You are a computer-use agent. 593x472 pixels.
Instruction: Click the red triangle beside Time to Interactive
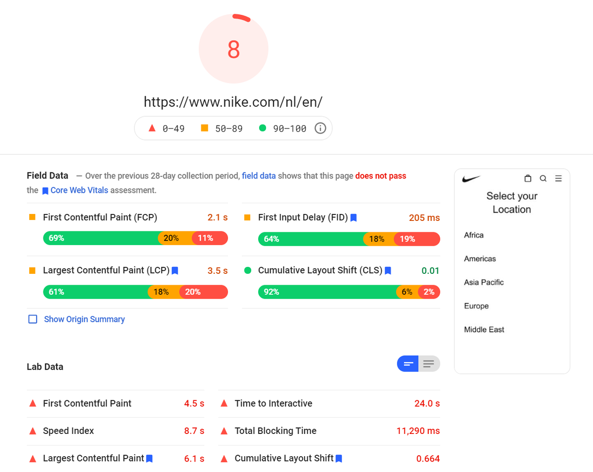pyautogui.click(x=224, y=403)
